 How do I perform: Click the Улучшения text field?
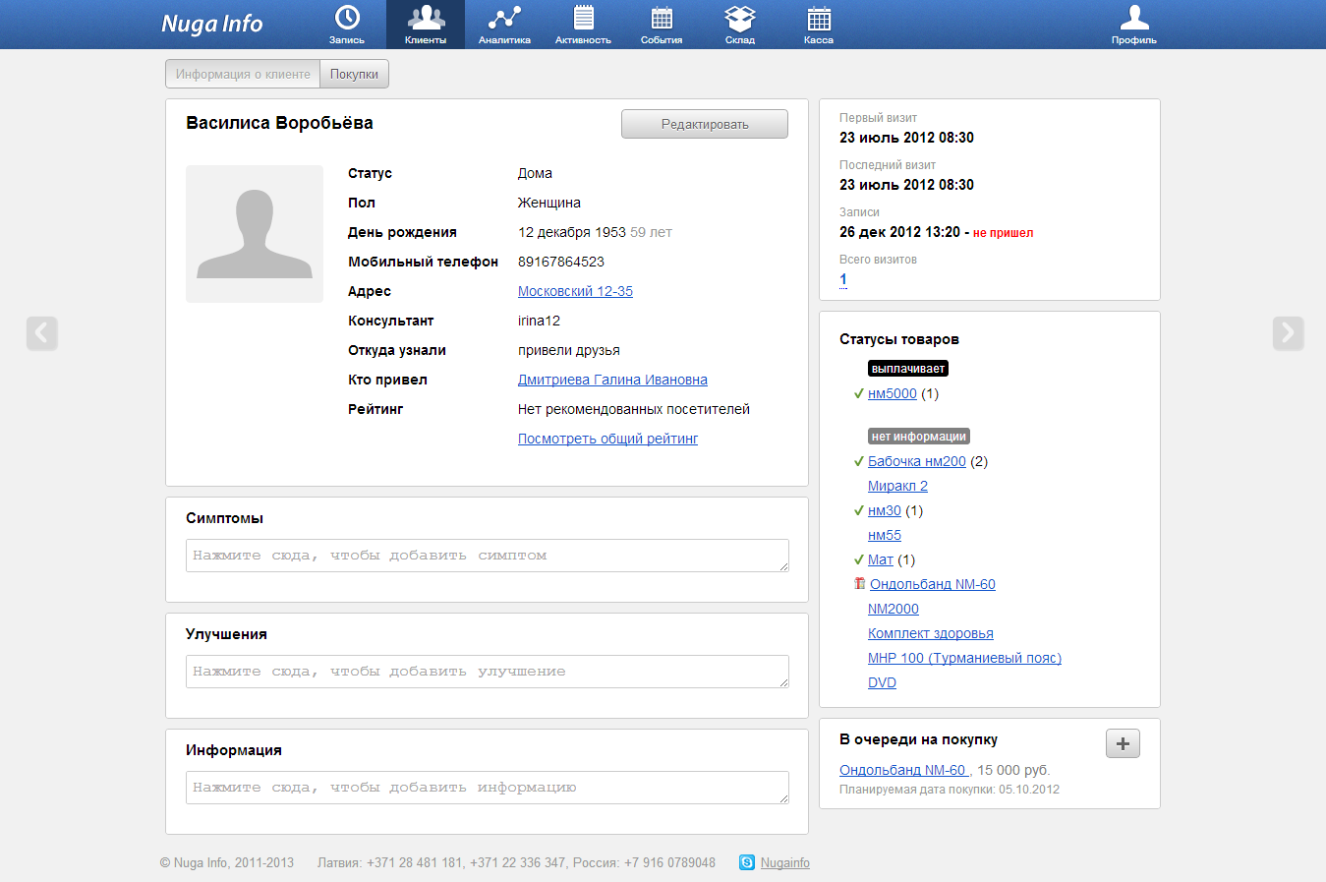(487, 672)
